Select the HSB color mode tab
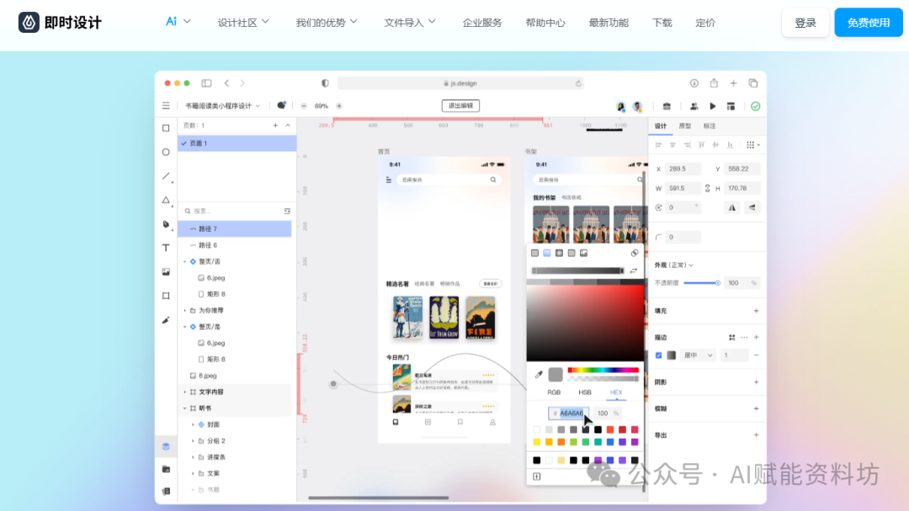The image size is (909, 511). 585,392
